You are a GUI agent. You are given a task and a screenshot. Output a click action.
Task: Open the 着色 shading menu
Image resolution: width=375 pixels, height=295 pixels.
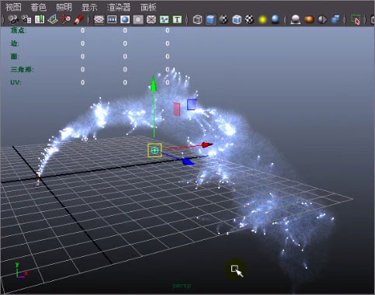click(x=38, y=7)
